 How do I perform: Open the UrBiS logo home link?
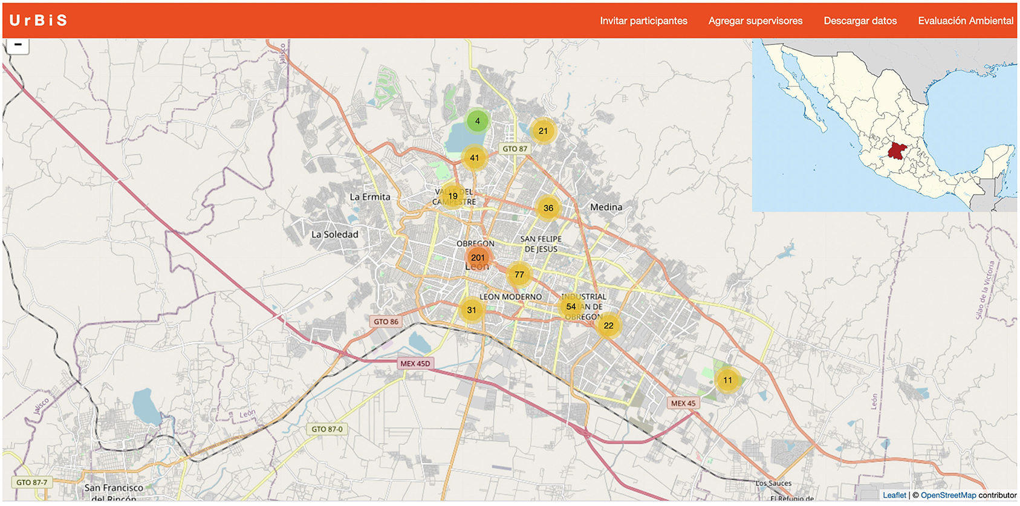[x=38, y=21]
